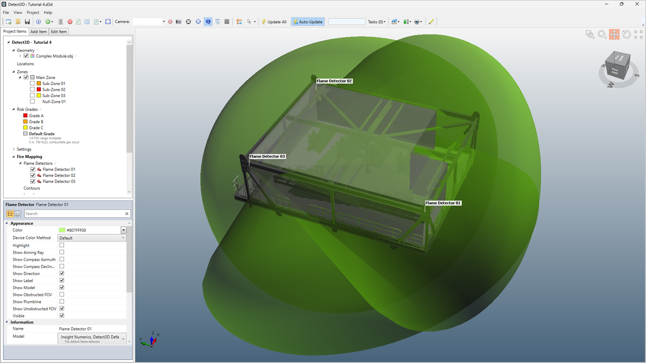Switch to the Add Item tab
The width and height of the screenshot is (646, 363).
(x=38, y=32)
